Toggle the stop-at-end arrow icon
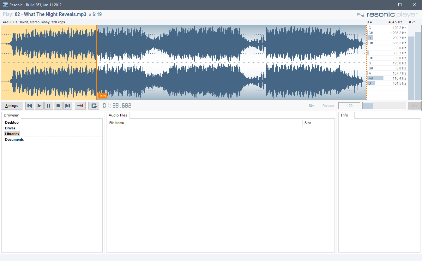Viewport: 422px width, 261px height. tap(80, 106)
